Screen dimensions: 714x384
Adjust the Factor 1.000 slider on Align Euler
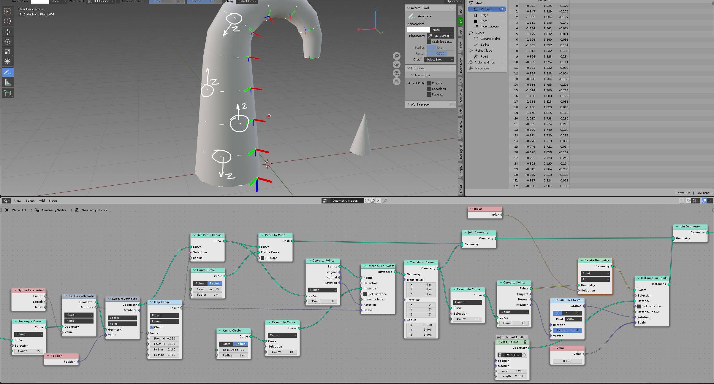click(567, 330)
